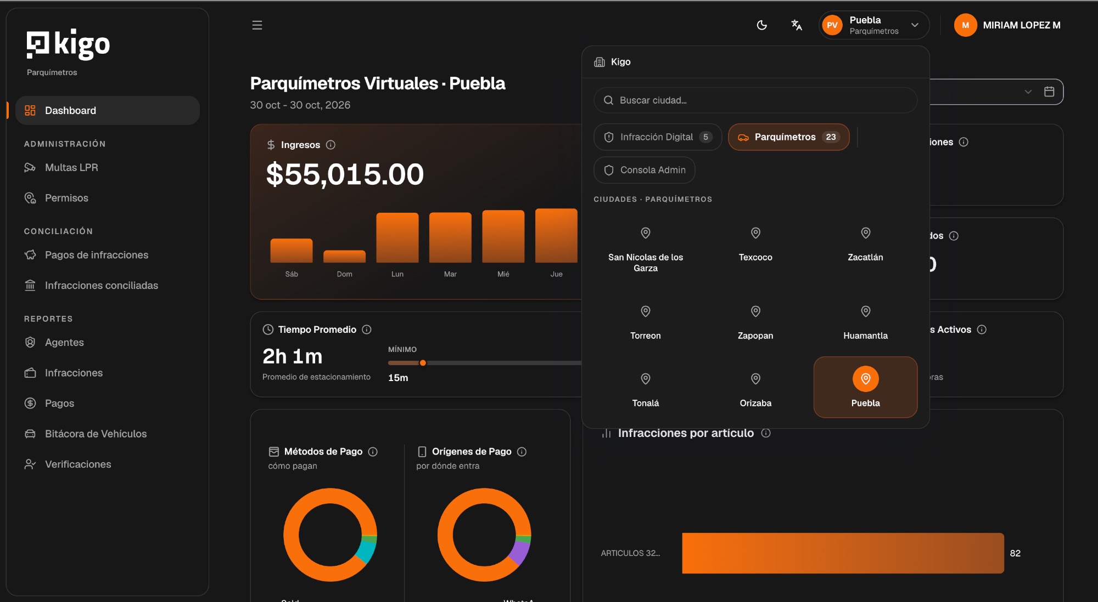This screenshot has height=602, width=1098.
Task: Switch to Infracción Digital module
Action: pyautogui.click(x=658, y=137)
